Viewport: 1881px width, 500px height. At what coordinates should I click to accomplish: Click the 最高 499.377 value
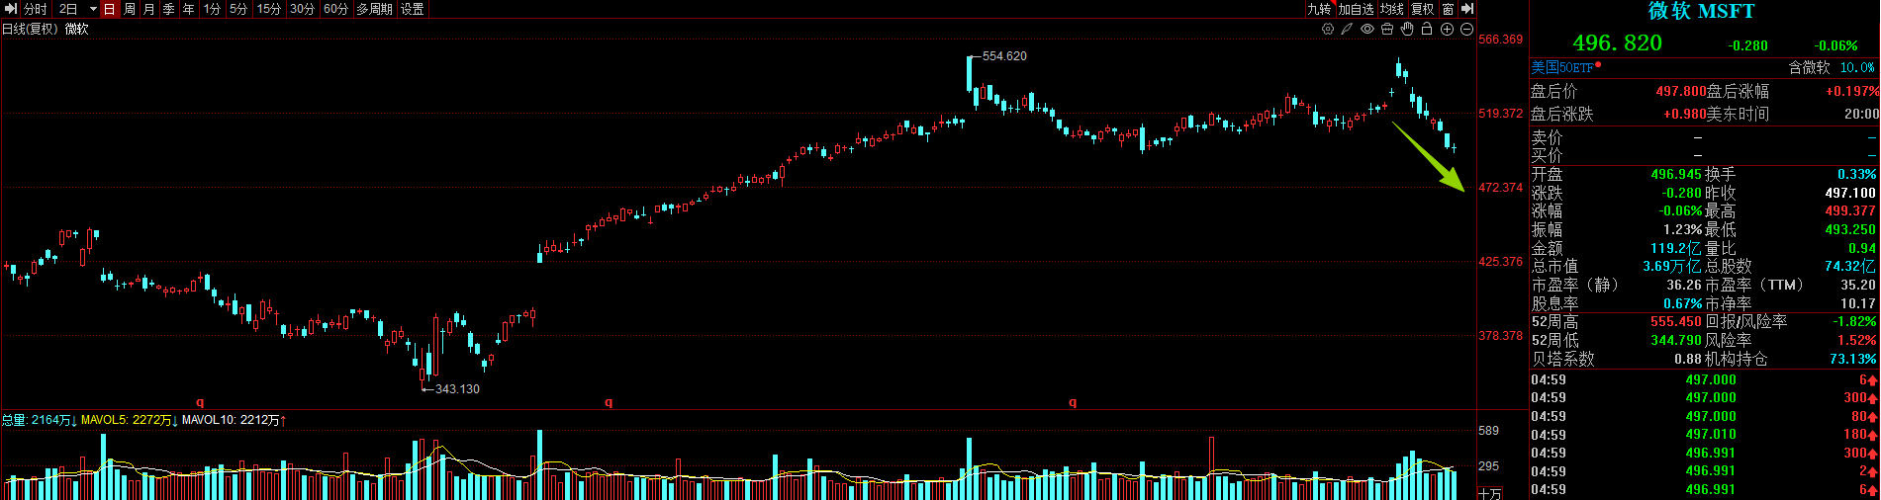pyautogui.click(x=1850, y=211)
